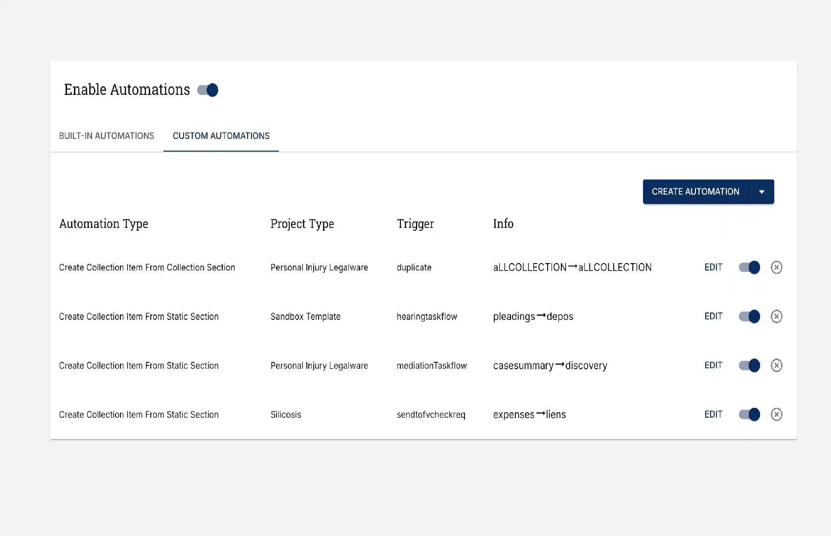The width and height of the screenshot is (831, 536).
Task: Click the Trigger column header
Action: pyautogui.click(x=415, y=224)
